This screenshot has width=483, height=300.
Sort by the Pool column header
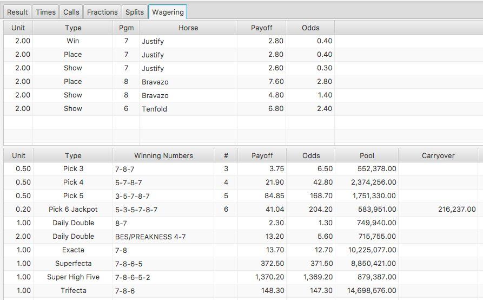click(367, 155)
